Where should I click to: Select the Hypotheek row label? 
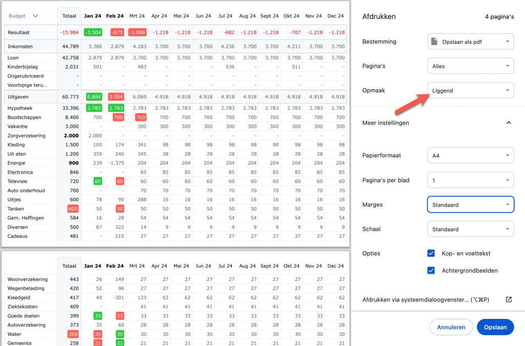coord(21,108)
